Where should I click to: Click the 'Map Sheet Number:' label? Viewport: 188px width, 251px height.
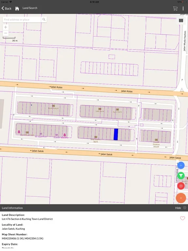point(15,234)
